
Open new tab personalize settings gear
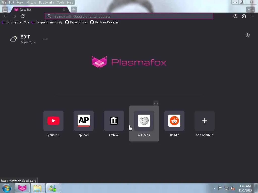click(x=248, y=35)
